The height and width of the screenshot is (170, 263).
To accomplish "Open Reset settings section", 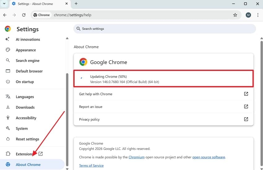I will point(27,139).
